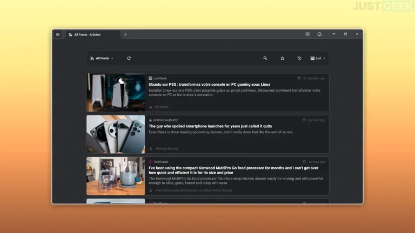
Task: Click the TechRadar source label on Kenwood article
Action: point(160,162)
